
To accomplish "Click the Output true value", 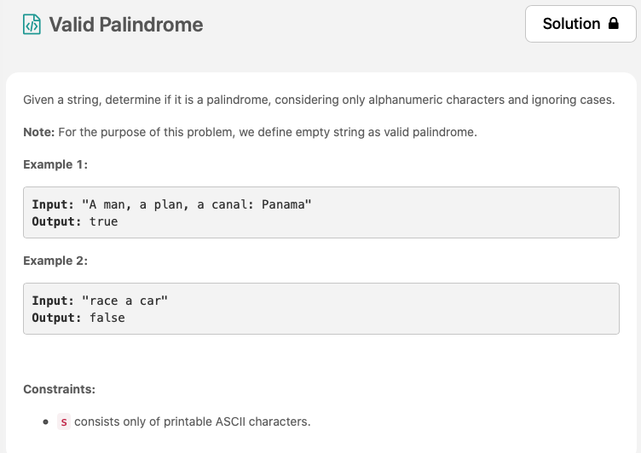I will click(103, 221).
